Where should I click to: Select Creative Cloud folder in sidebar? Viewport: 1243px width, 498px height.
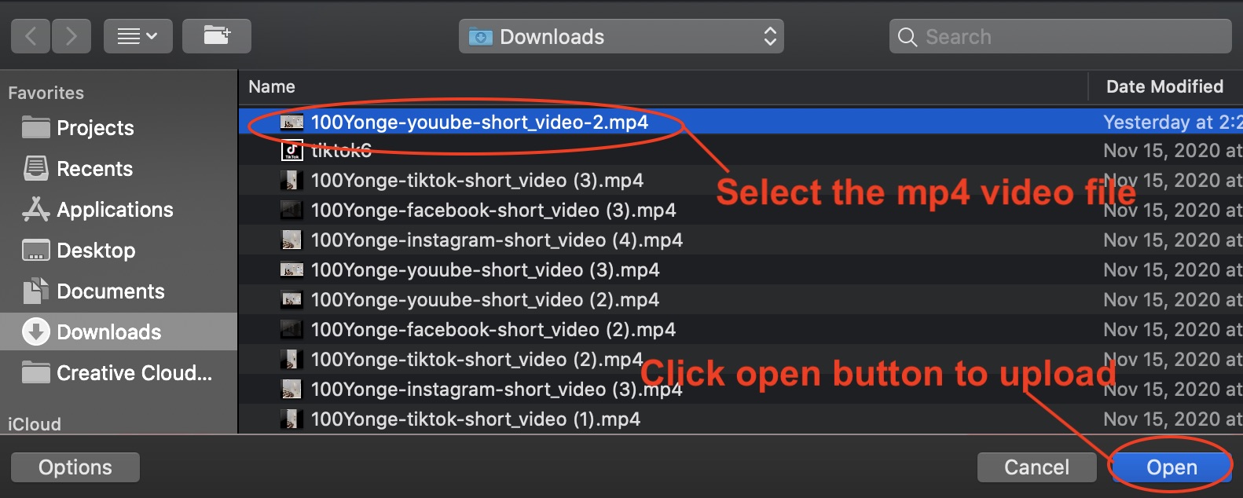pyautogui.click(x=134, y=373)
